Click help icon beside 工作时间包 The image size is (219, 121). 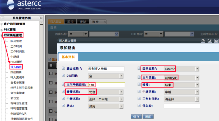point(139,98)
